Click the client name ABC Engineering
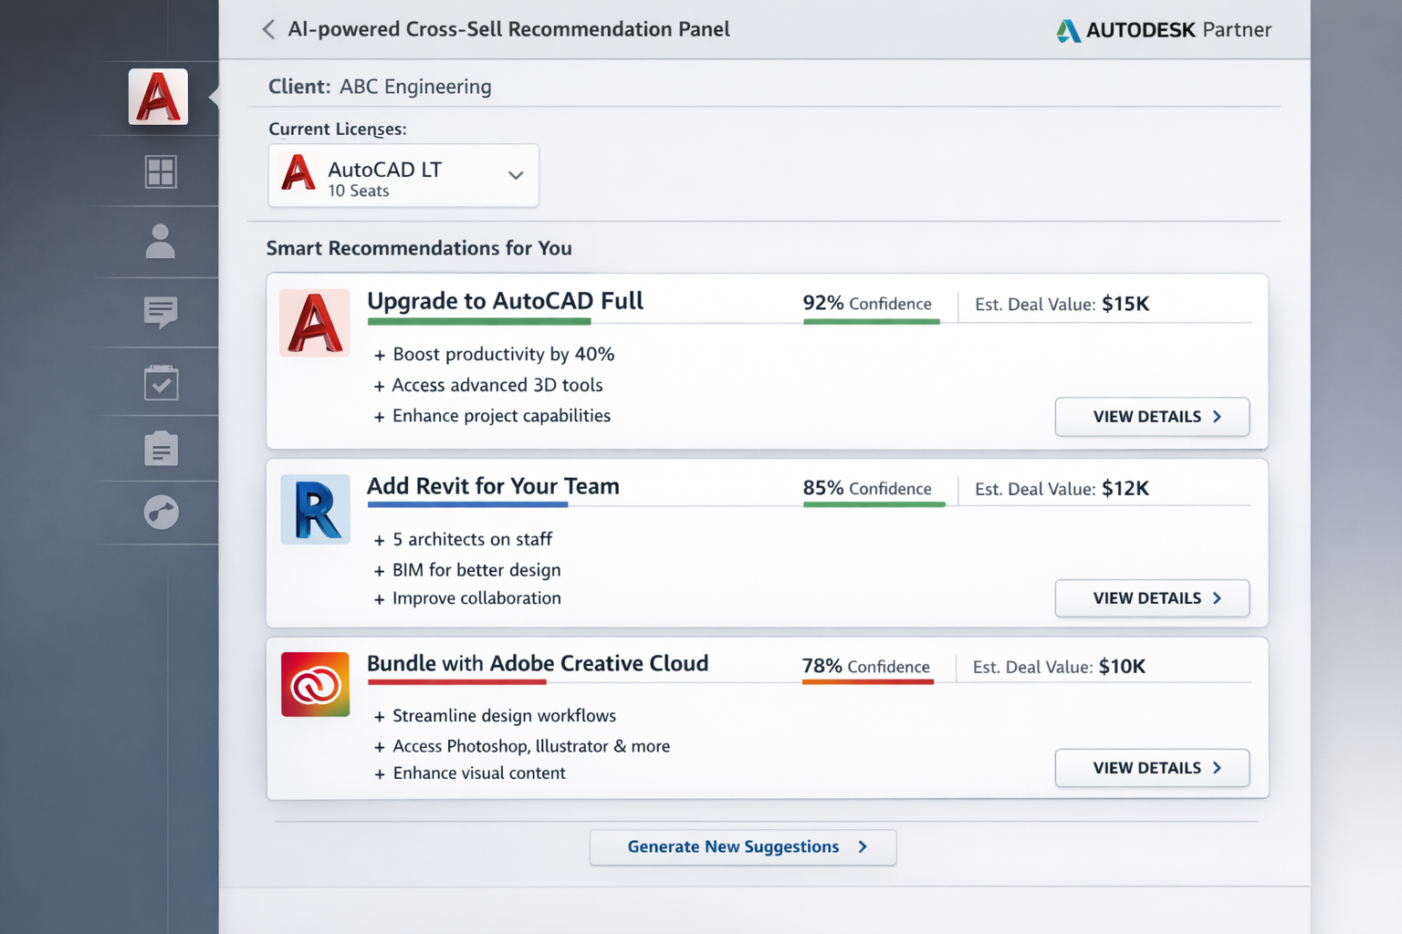 (415, 87)
